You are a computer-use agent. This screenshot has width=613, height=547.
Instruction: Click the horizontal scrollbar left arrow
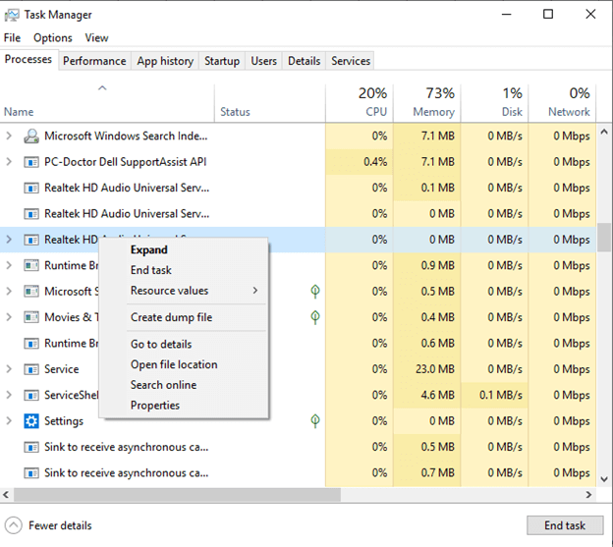click(6, 495)
